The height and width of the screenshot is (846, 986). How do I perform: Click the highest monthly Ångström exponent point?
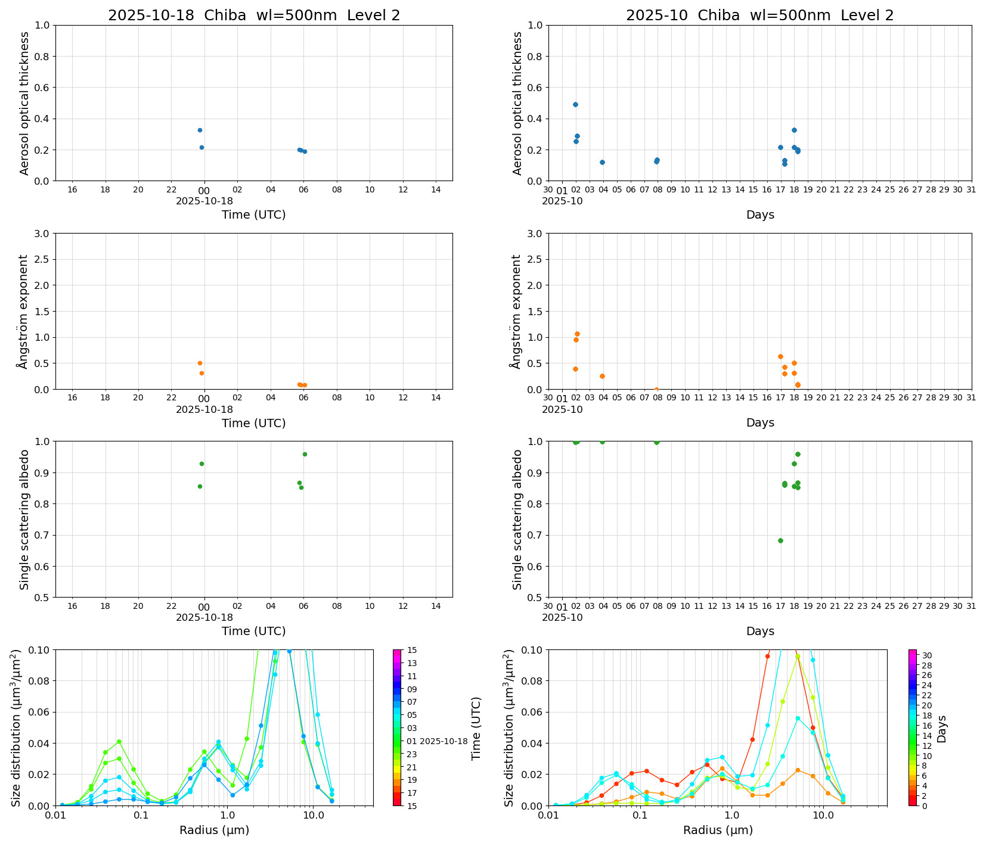577,334
